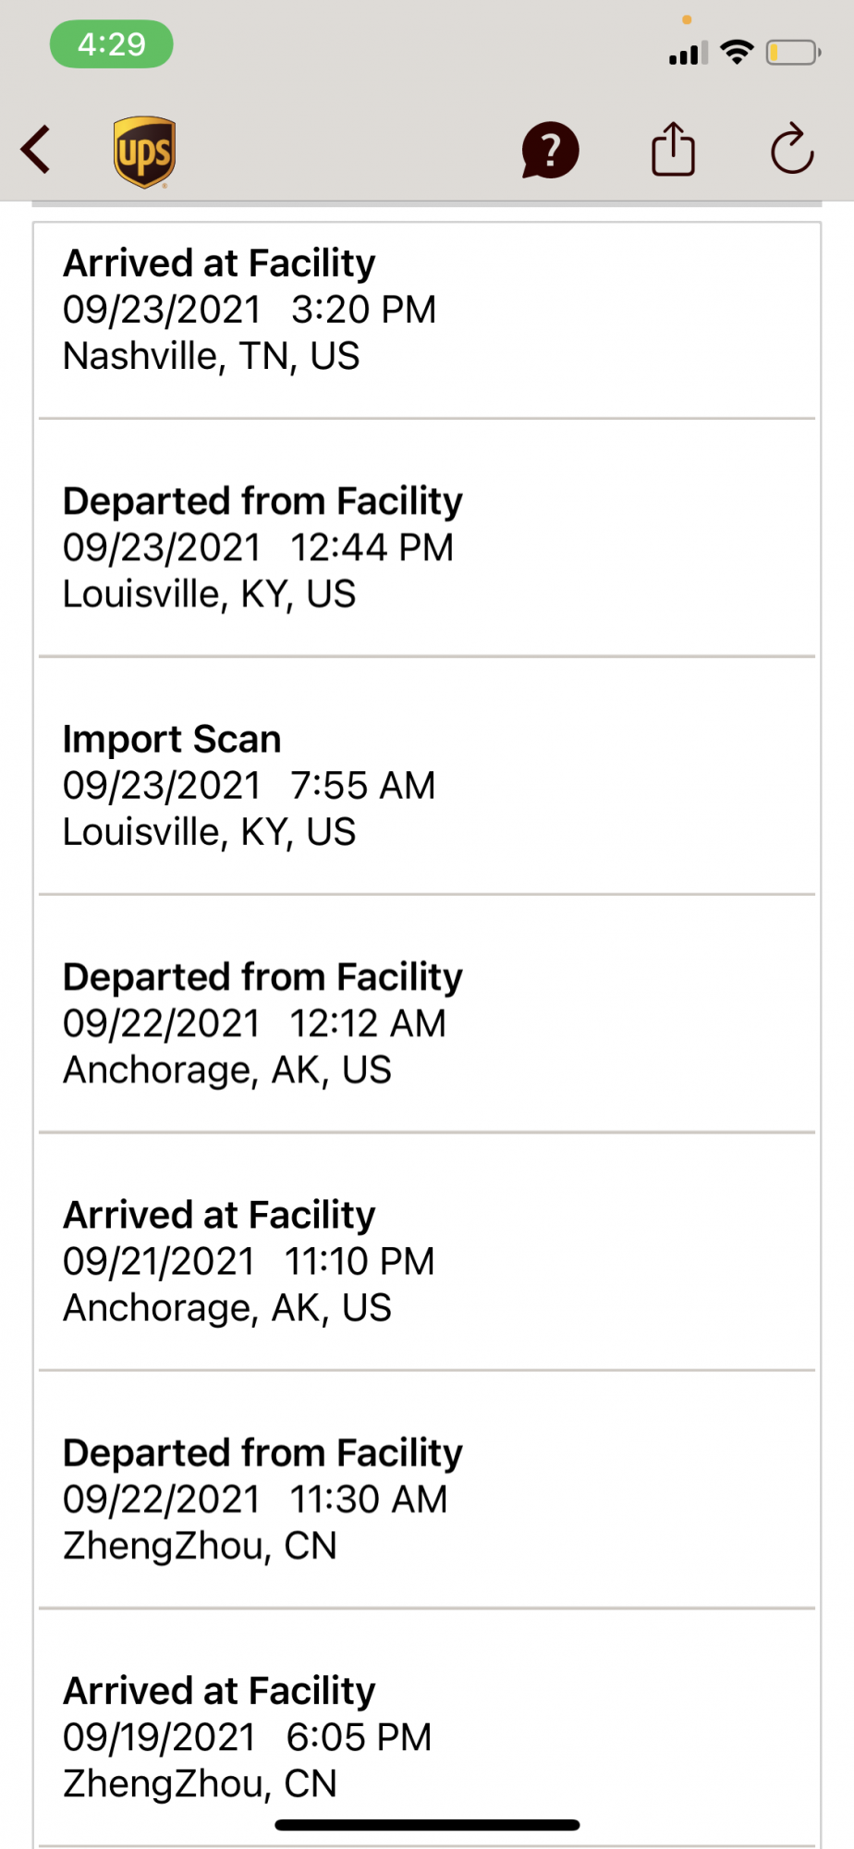The width and height of the screenshot is (854, 1849).
Task: Open the help chat question icon
Action: pos(550,150)
